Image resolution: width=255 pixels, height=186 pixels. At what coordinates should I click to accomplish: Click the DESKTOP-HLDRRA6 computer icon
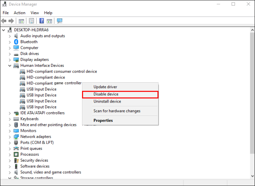[10, 30]
